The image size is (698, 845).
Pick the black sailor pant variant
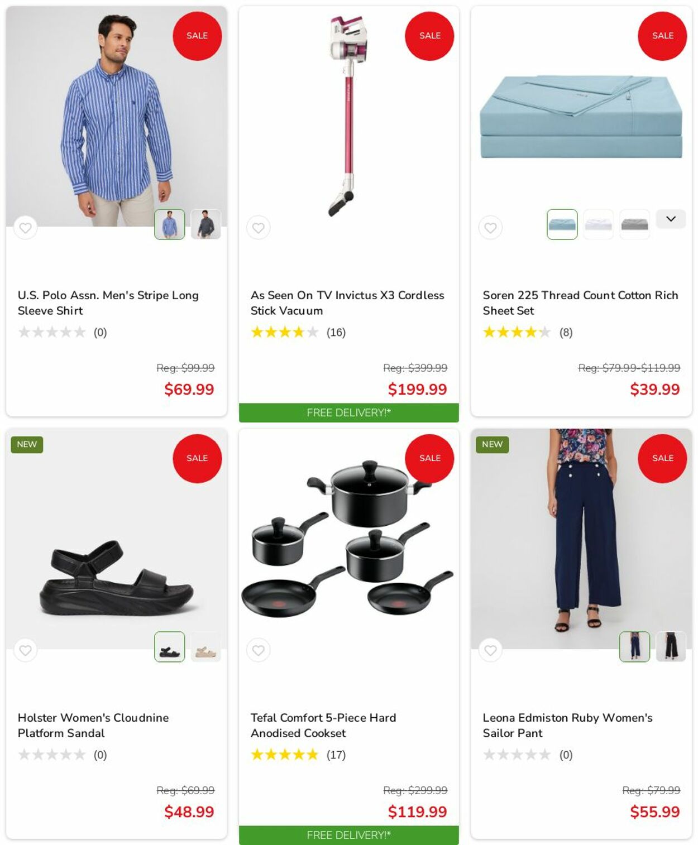[x=671, y=647]
